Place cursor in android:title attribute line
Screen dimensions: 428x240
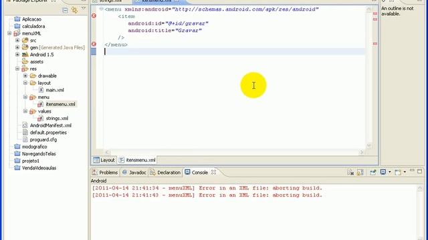(x=165, y=31)
